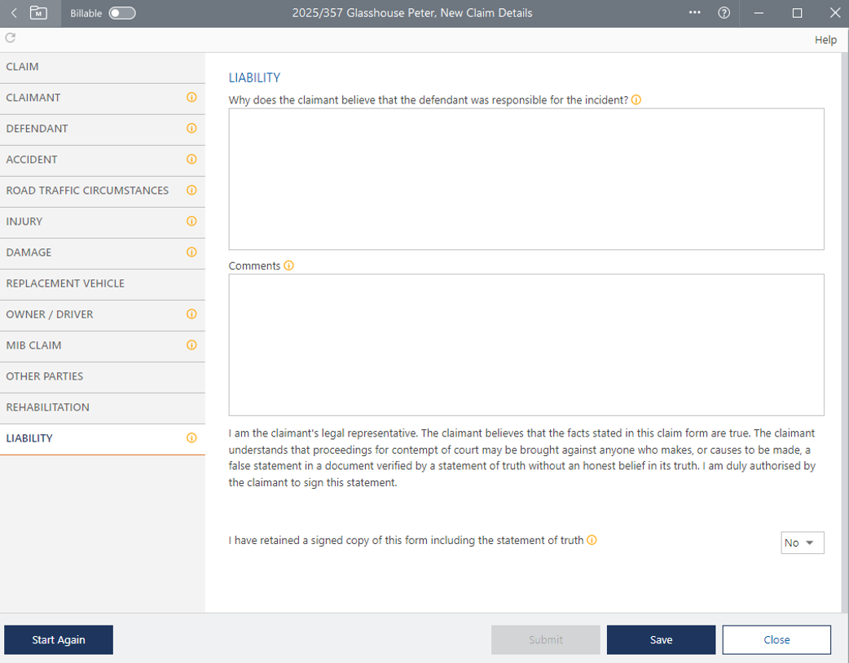Click info icon beside signed copy statement
The height and width of the screenshot is (663, 849).
(x=592, y=540)
